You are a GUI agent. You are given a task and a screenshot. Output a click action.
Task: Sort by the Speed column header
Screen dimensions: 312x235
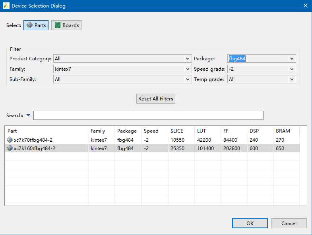click(155, 131)
